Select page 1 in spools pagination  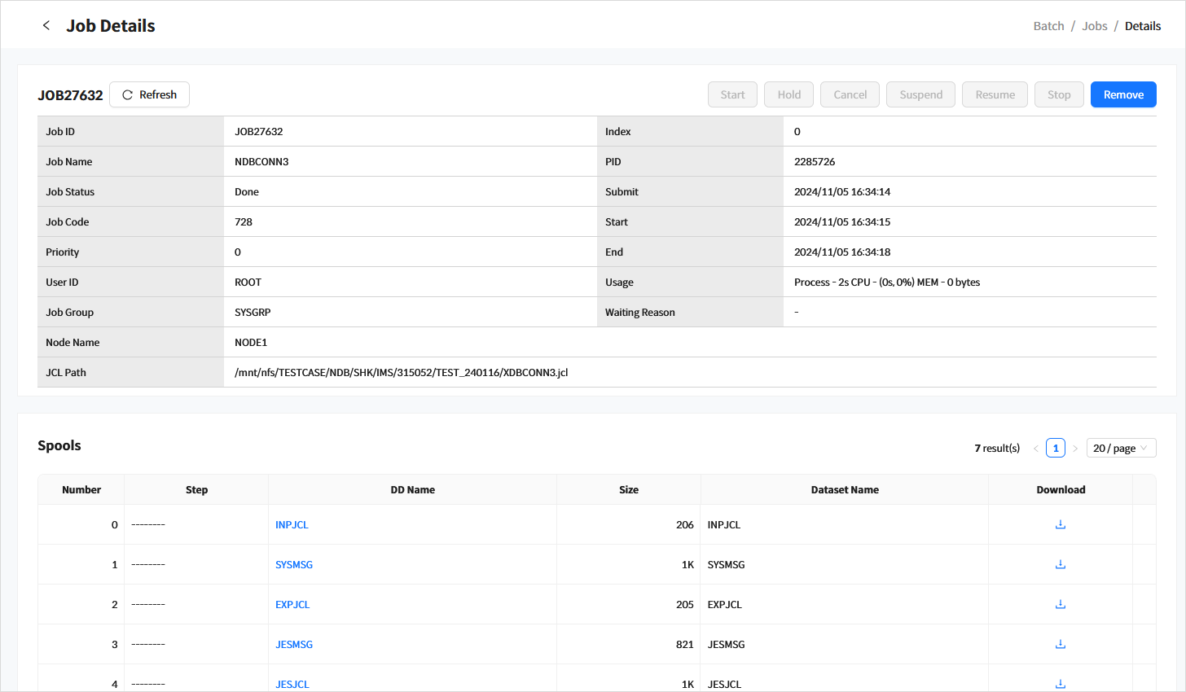click(x=1056, y=449)
